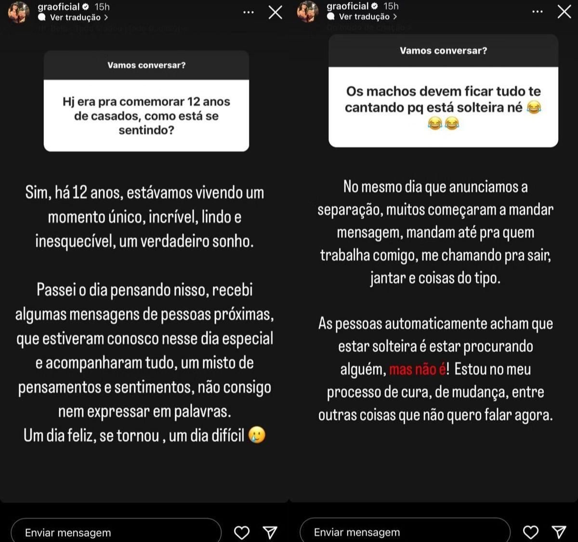578x542 pixels.
Task: Tap the verified badge next to the right graoficial
Action: (x=374, y=6)
